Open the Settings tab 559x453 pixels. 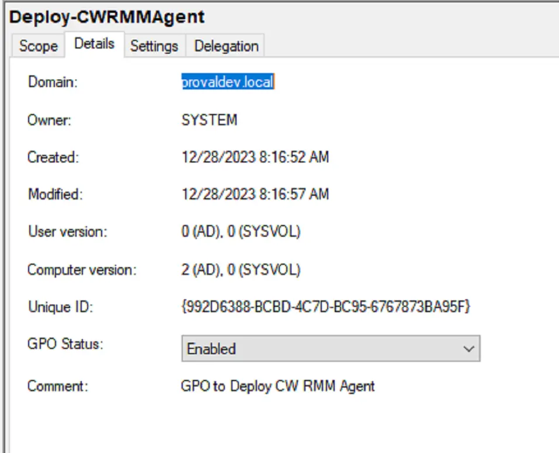coord(154,46)
